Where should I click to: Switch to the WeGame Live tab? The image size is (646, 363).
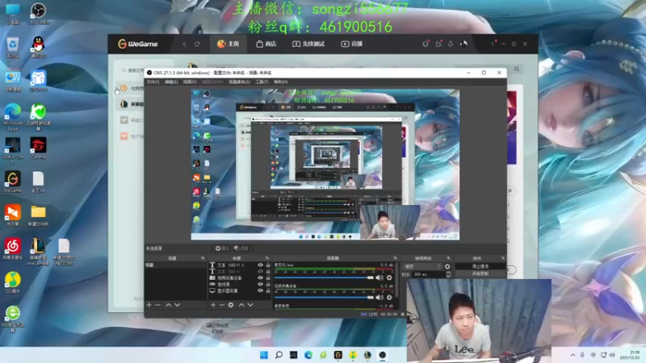click(x=351, y=44)
